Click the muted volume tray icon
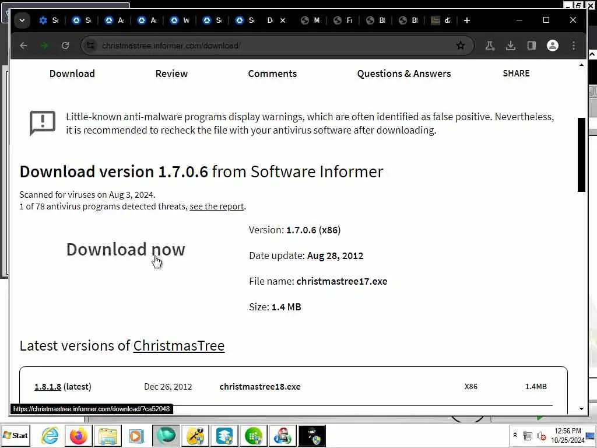The width and height of the screenshot is (597, 448). 541,435
